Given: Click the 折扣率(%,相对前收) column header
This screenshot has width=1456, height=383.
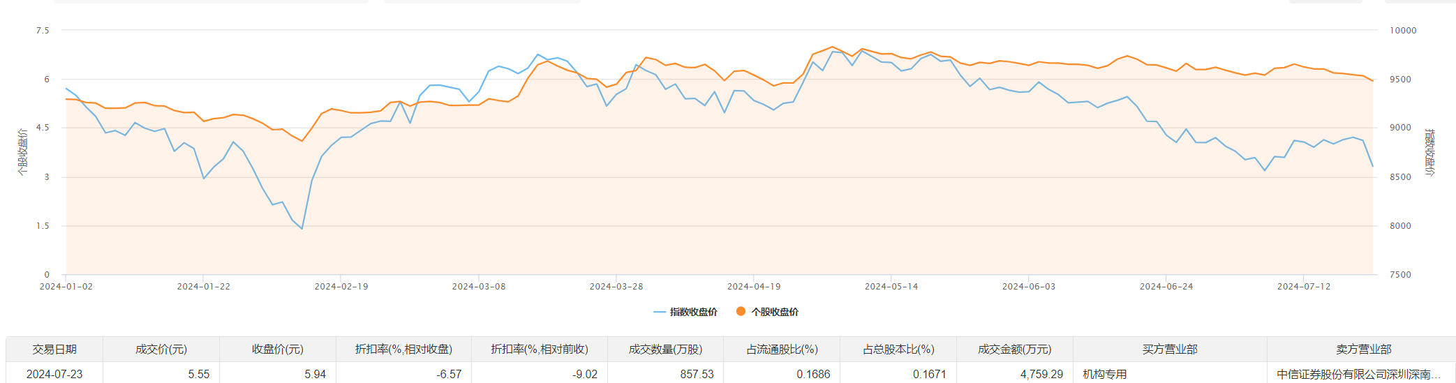Looking at the screenshot, I should (x=540, y=350).
